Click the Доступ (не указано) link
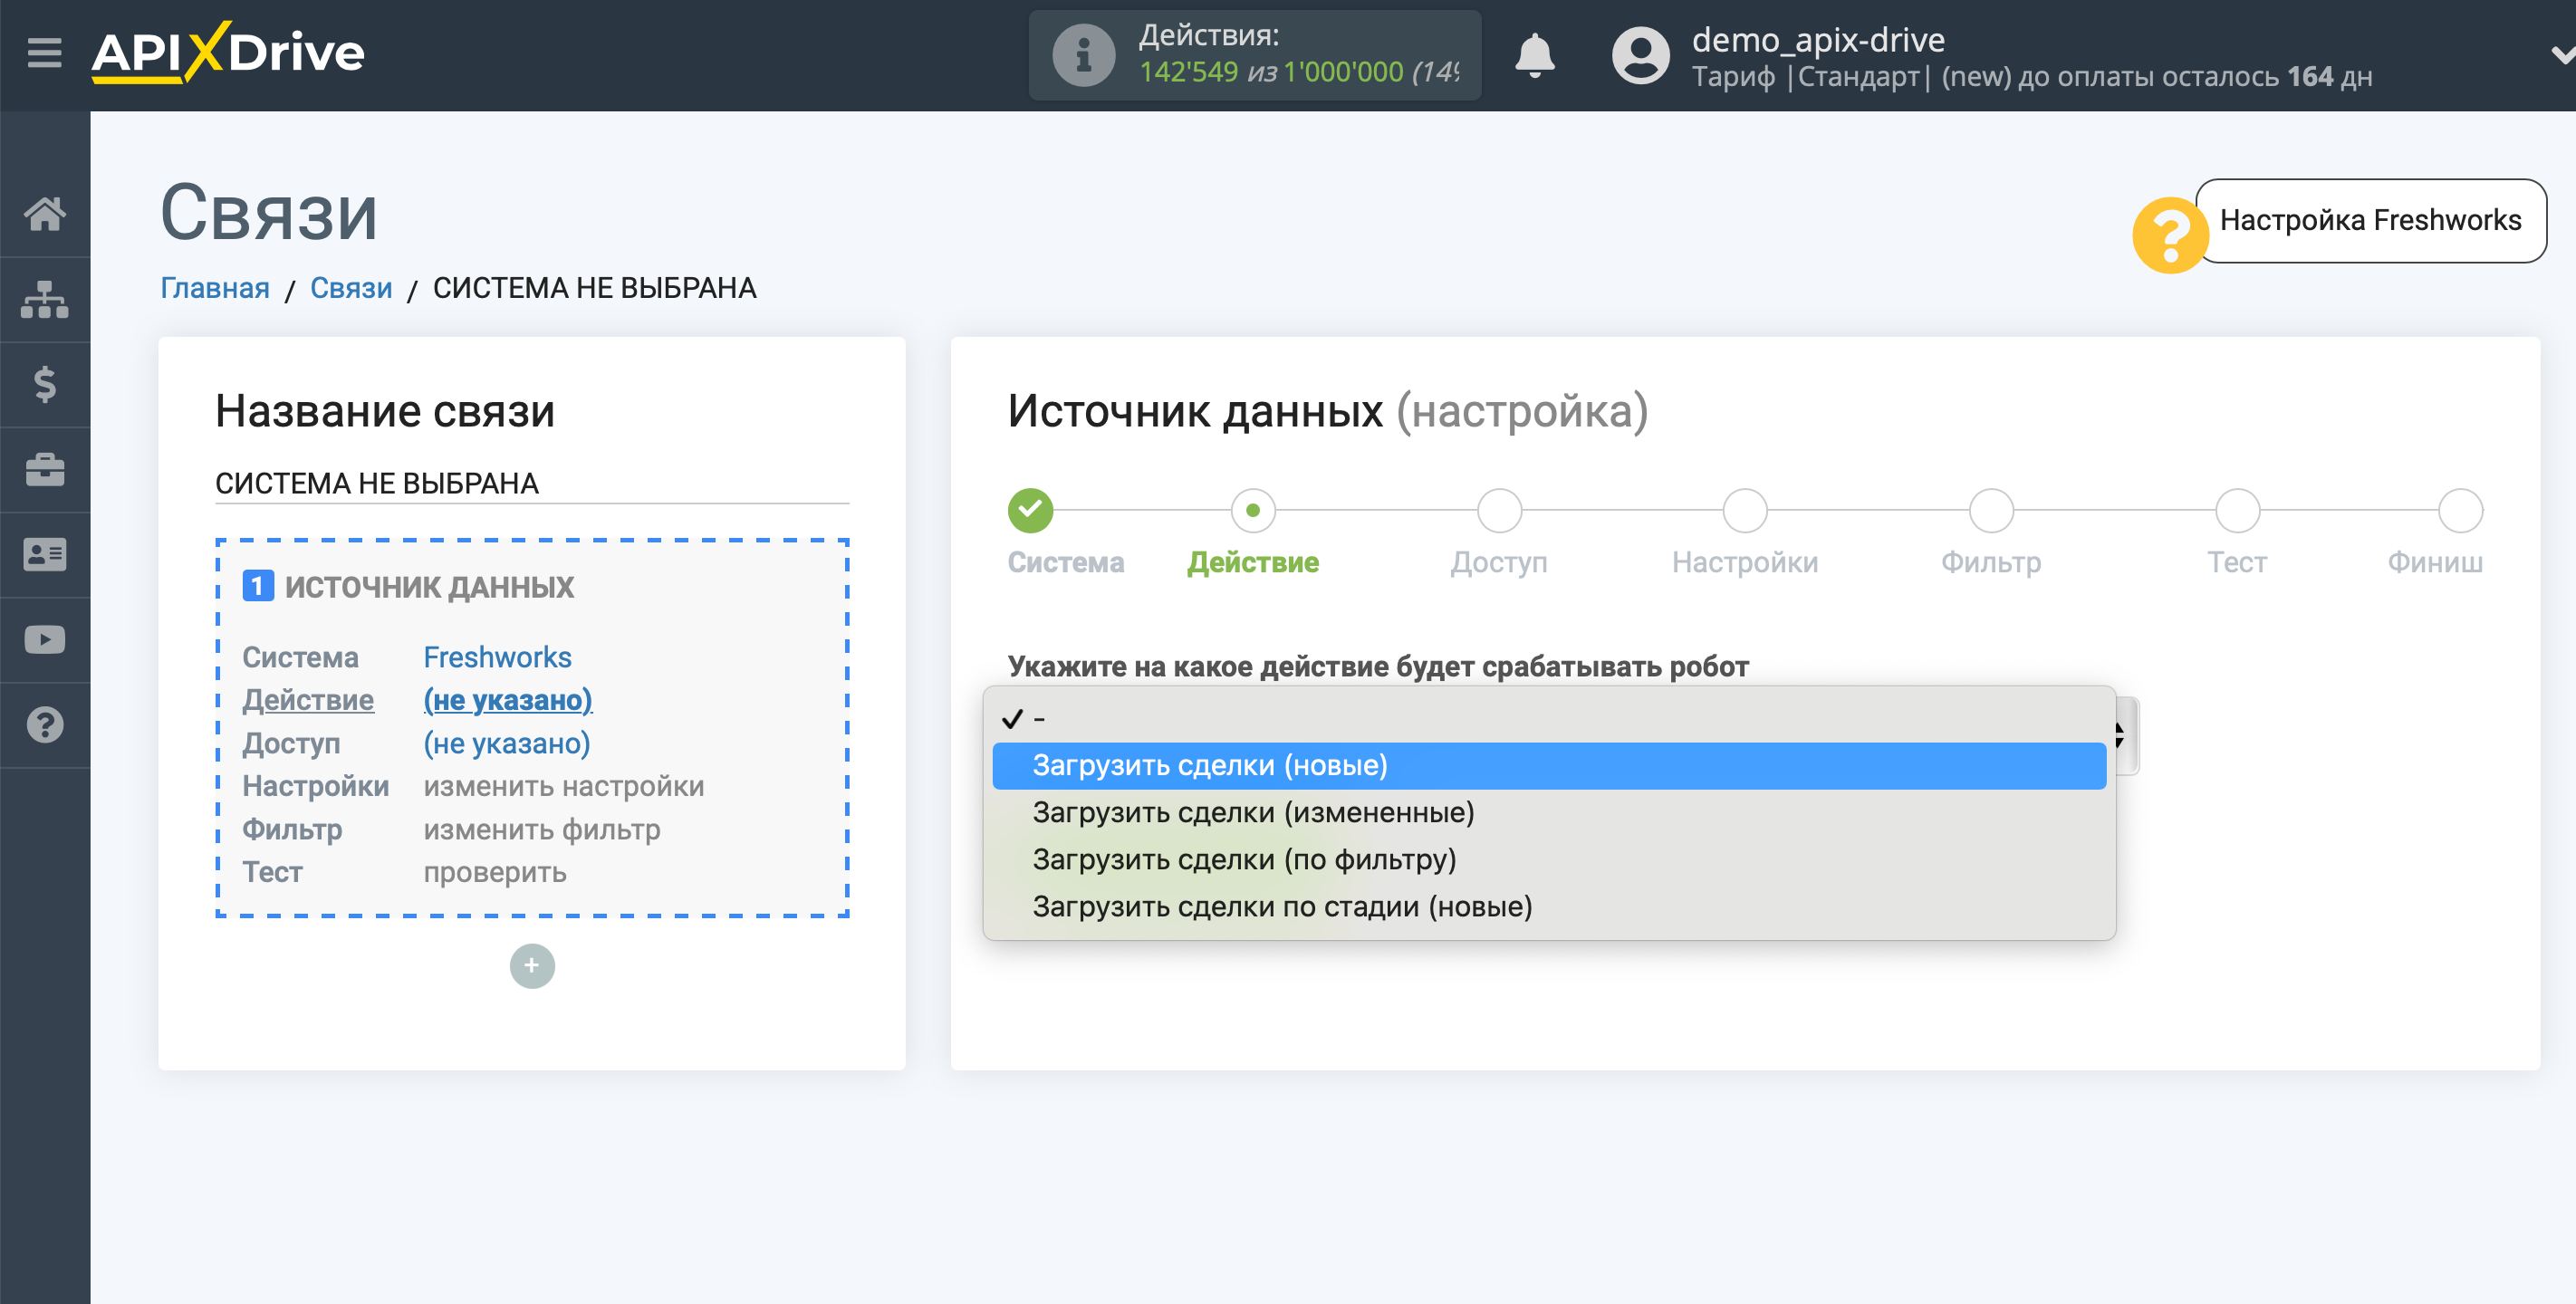The image size is (2576, 1304). (506, 743)
